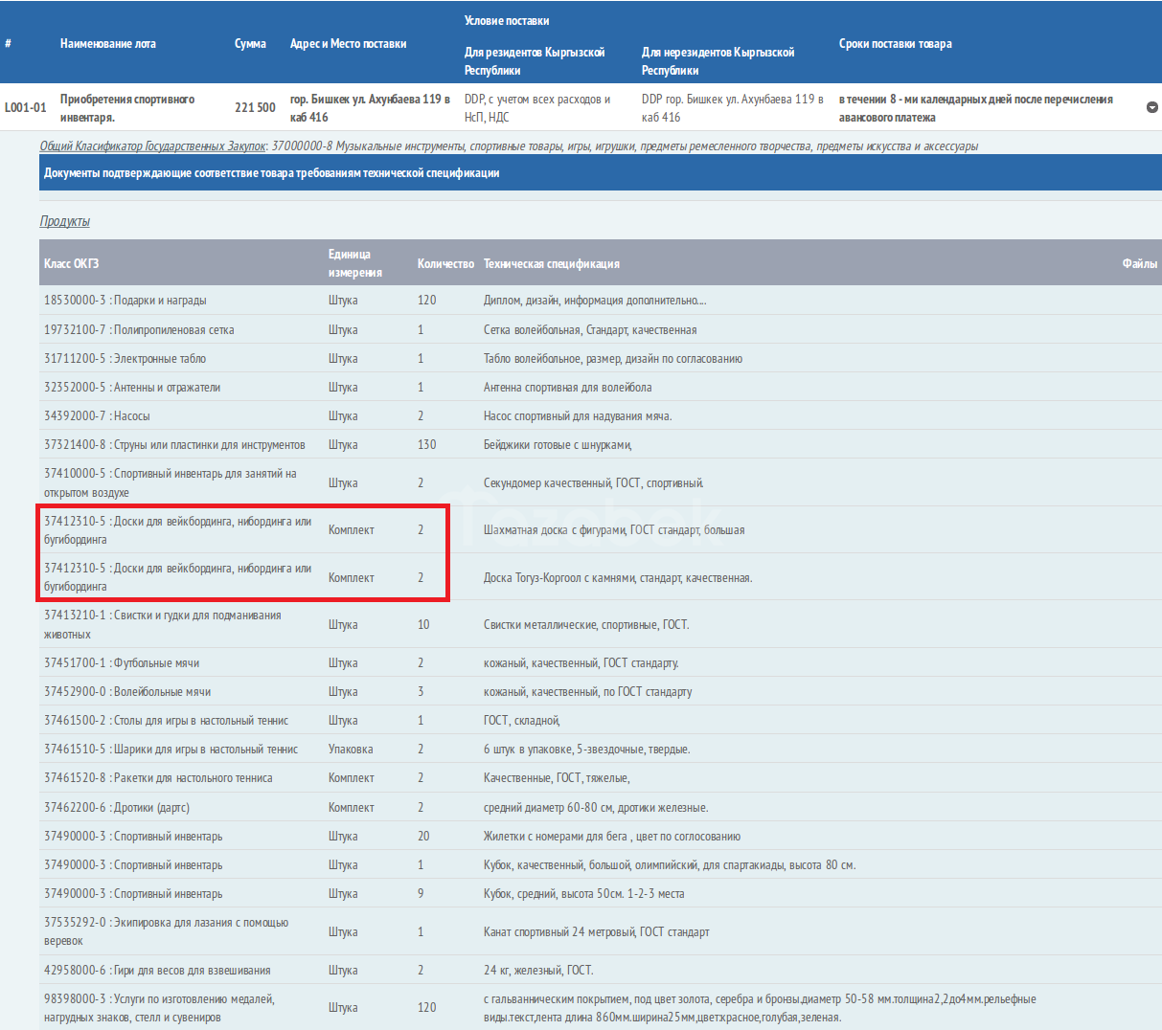Viewport: 1162px width, 1030px height.
Task: Open the Продукты link
Action: (x=65, y=221)
